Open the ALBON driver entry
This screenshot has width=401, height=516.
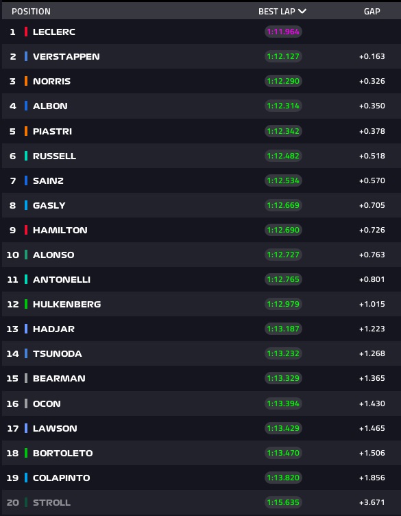(x=201, y=106)
